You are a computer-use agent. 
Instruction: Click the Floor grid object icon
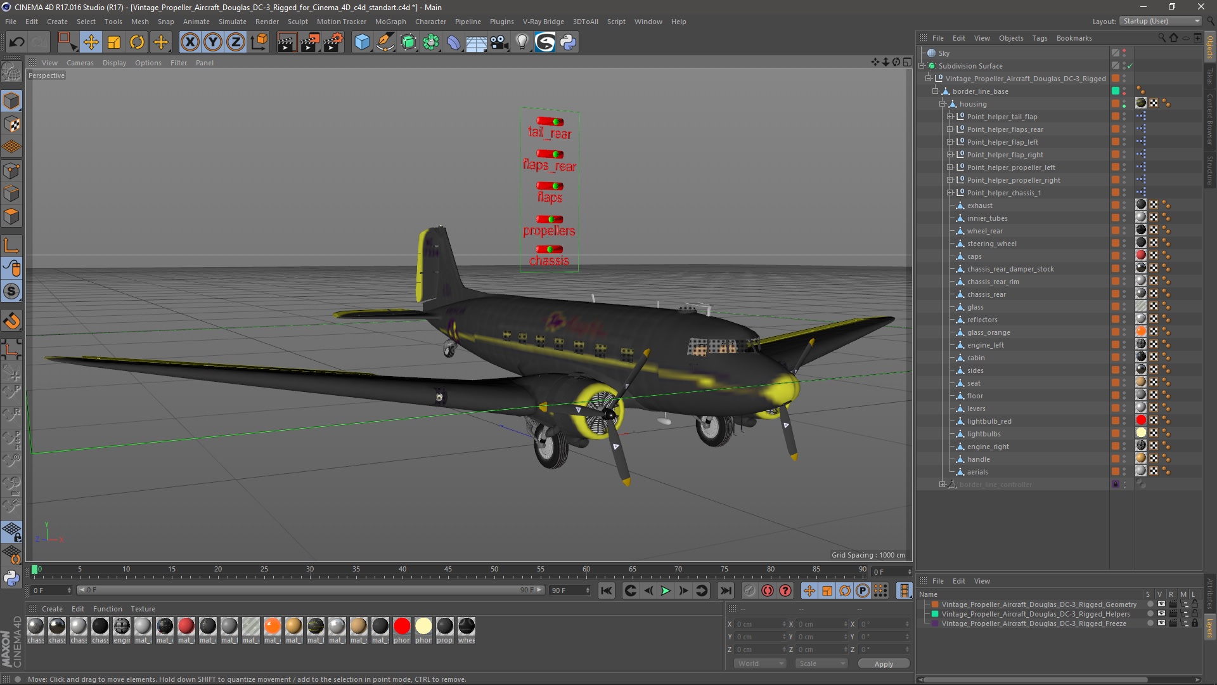click(476, 42)
